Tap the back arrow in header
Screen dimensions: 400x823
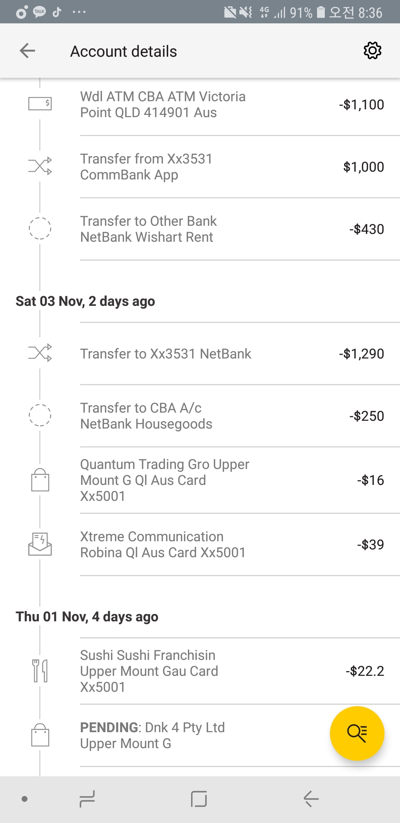[27, 51]
